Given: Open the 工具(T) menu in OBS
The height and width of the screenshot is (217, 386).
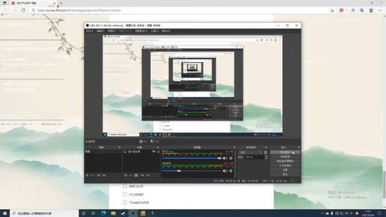Looking at the screenshot, I should point(154,31).
